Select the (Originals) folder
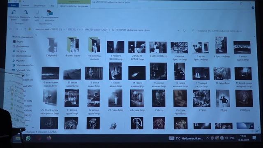 [51, 47]
